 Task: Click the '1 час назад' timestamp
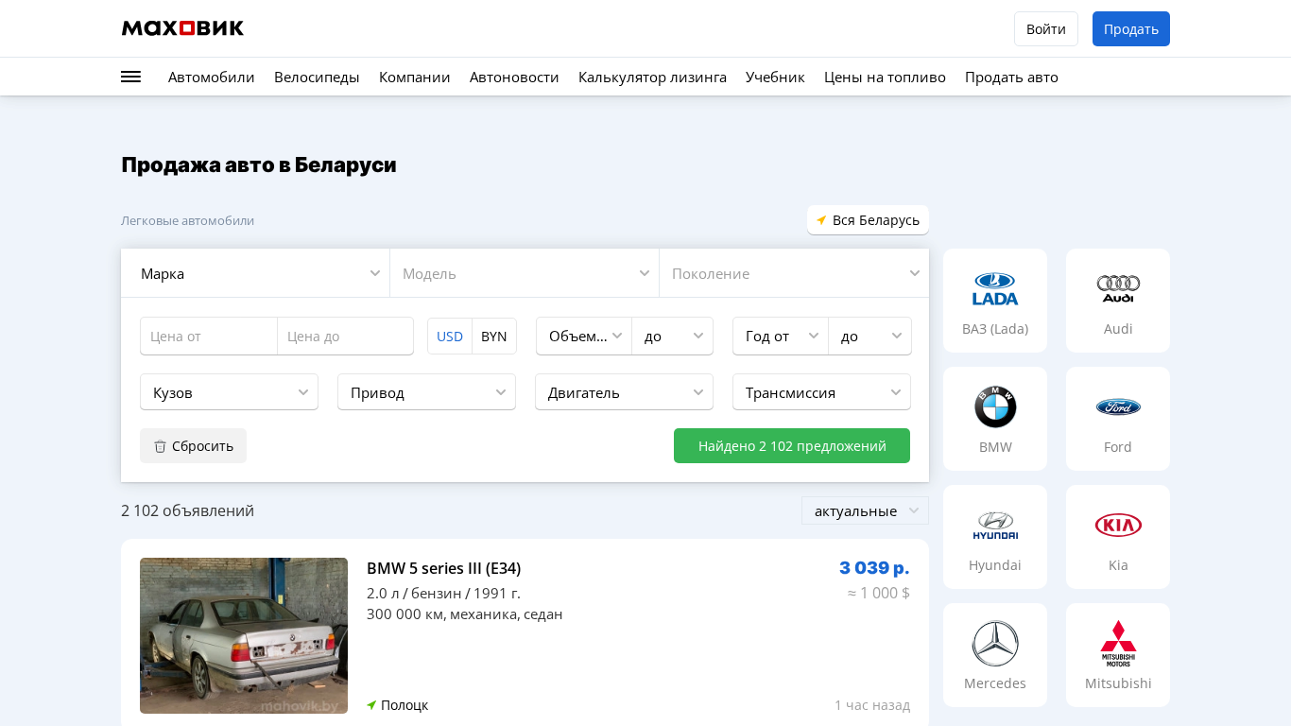coord(872,705)
